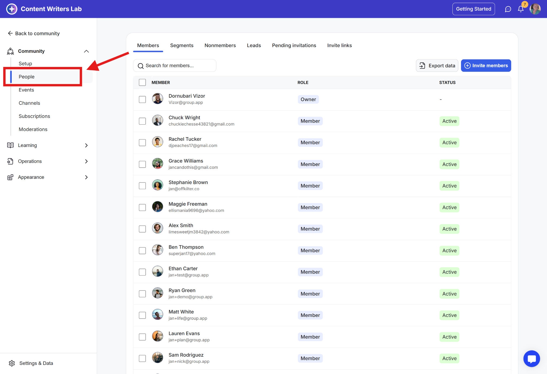This screenshot has height=374, width=547.
Task: Collapse the Community section chevron
Action: click(86, 51)
